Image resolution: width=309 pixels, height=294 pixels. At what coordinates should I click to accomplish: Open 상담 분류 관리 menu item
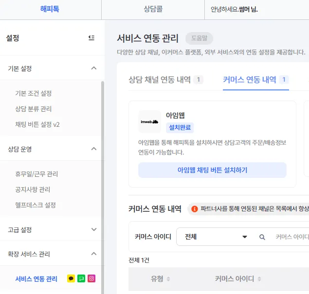coord(34,109)
